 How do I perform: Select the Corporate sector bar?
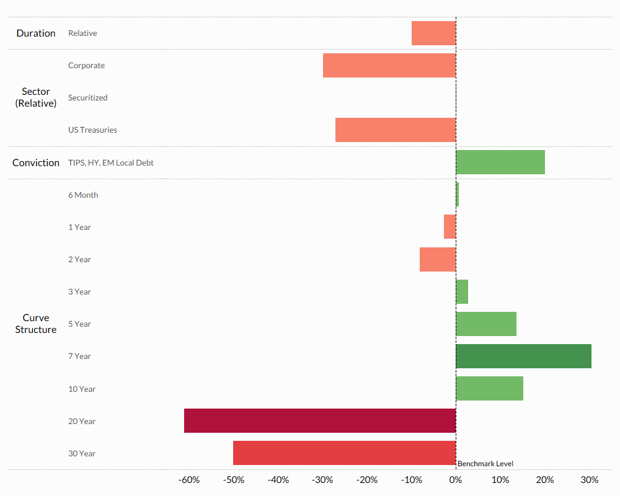point(389,65)
